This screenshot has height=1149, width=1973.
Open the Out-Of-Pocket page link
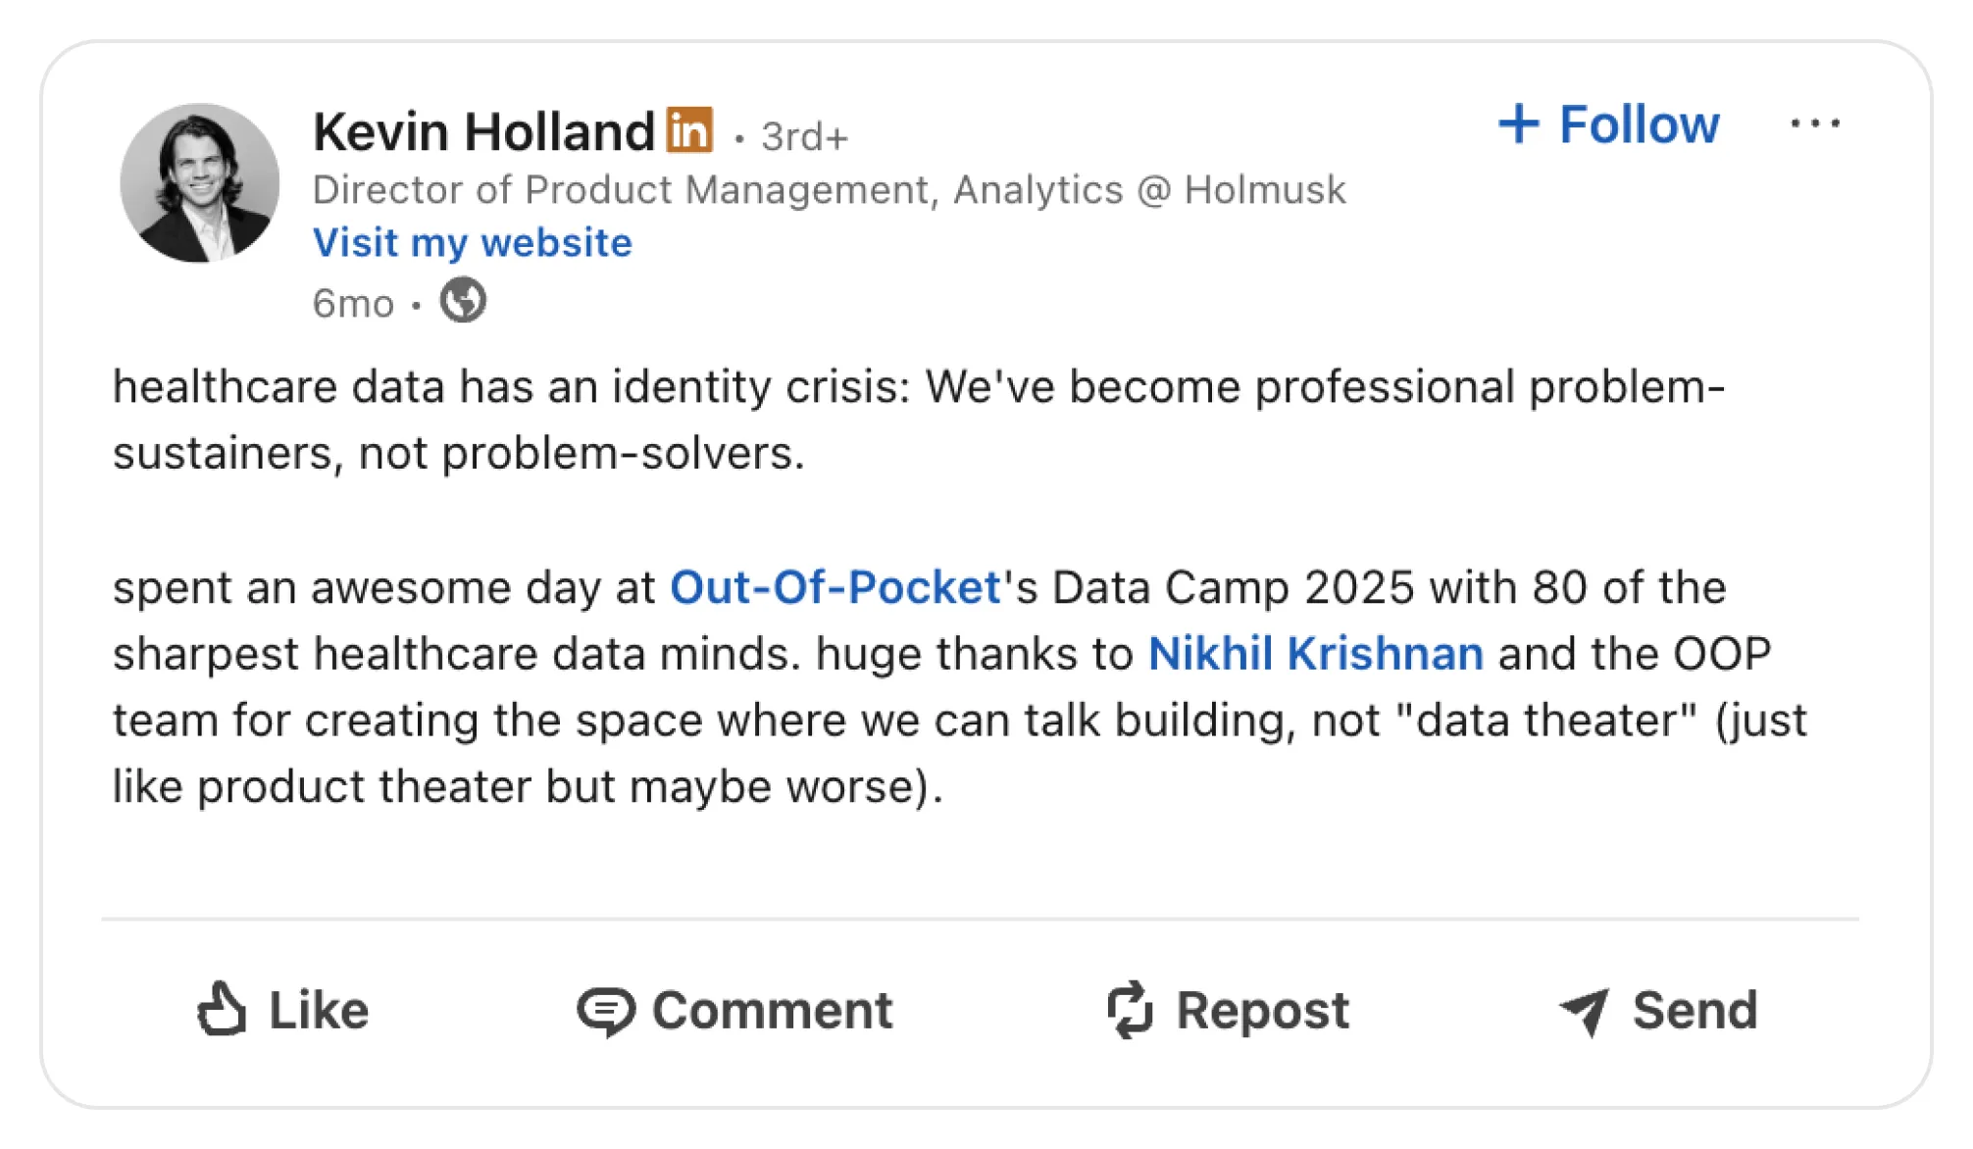coord(835,586)
